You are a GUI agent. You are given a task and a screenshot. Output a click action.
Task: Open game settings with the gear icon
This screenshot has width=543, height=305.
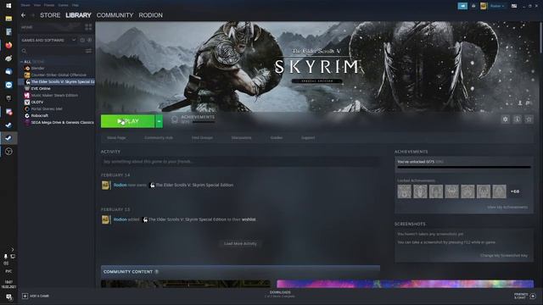(506, 119)
